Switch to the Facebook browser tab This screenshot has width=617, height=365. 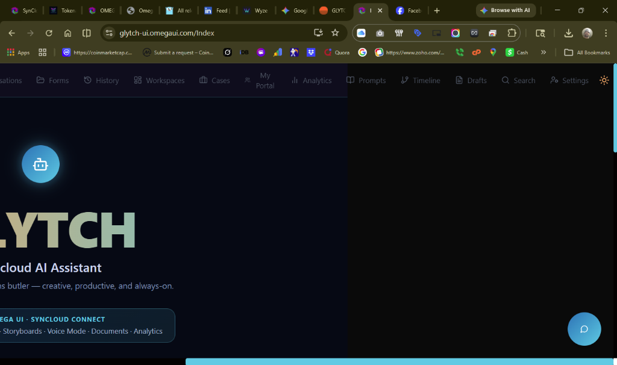[x=409, y=11]
